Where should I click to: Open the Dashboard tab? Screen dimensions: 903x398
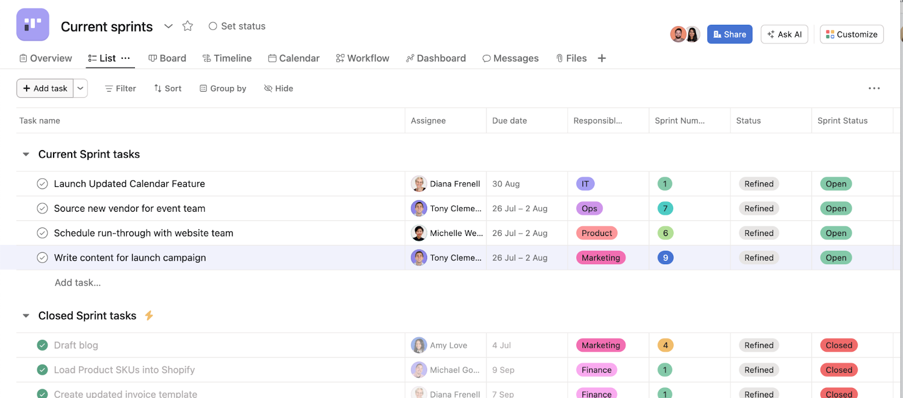(436, 58)
